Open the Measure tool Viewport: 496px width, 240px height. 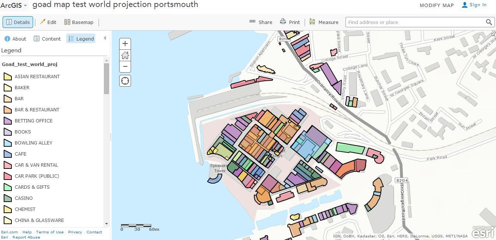[324, 22]
